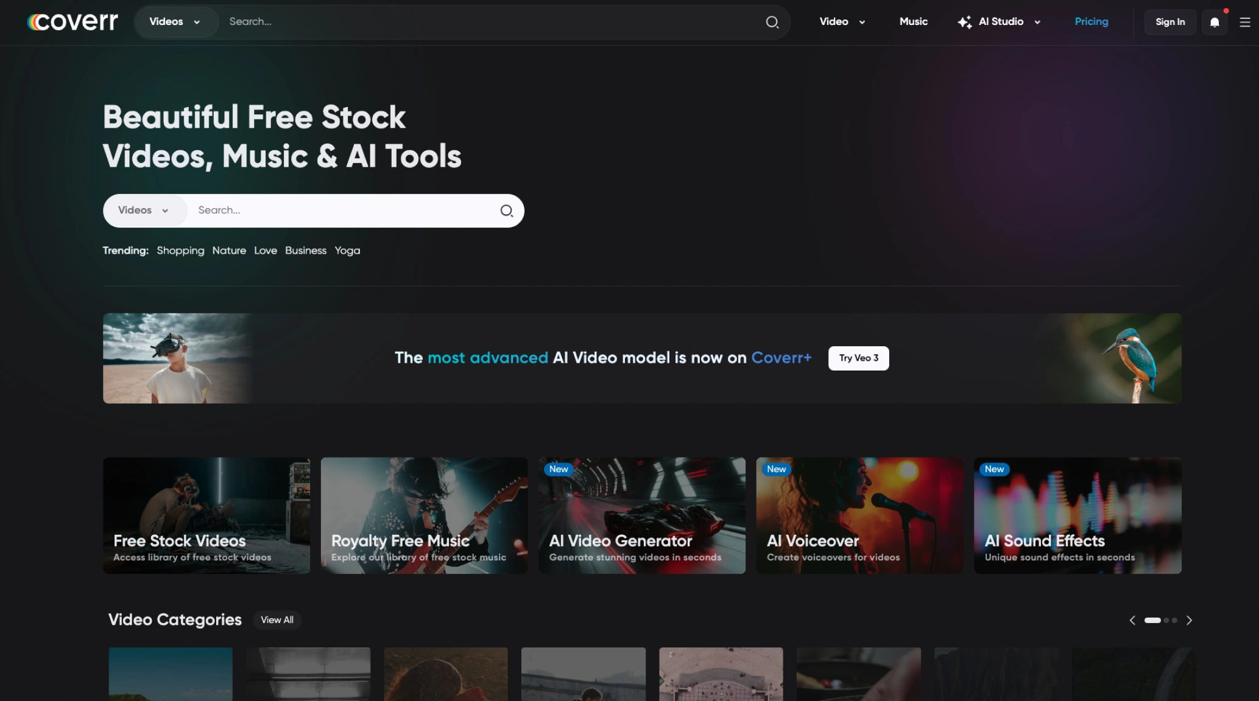Open the AI Sound Effects card
This screenshot has height=701, width=1259.
point(1078,515)
